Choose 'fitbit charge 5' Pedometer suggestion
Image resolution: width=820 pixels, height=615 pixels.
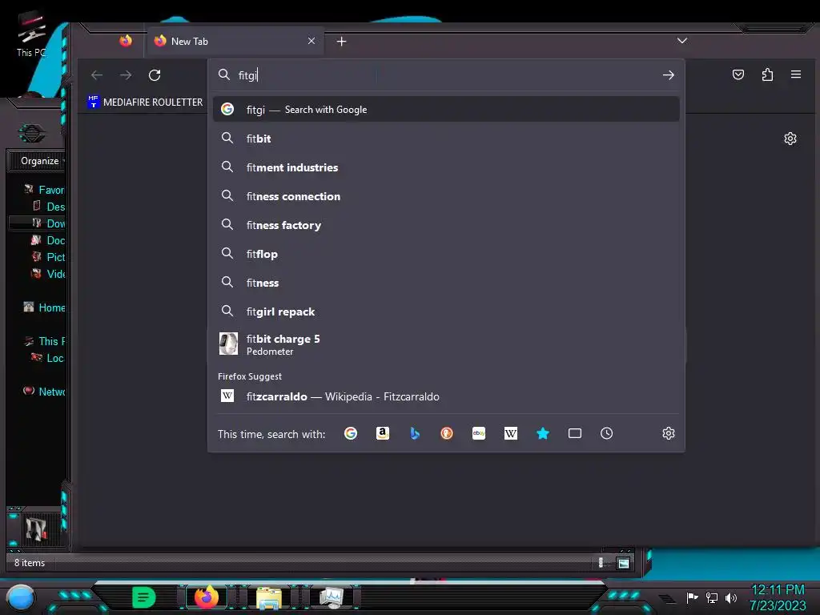(x=446, y=344)
